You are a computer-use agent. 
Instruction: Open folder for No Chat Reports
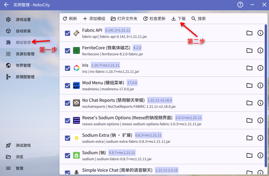[249, 103]
